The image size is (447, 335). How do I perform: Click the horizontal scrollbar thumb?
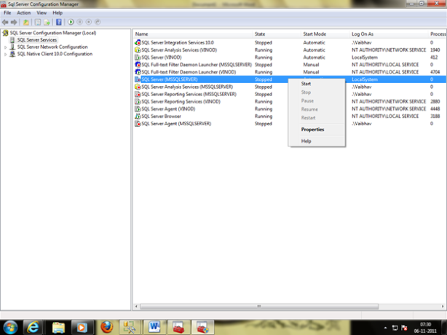click(x=259, y=307)
